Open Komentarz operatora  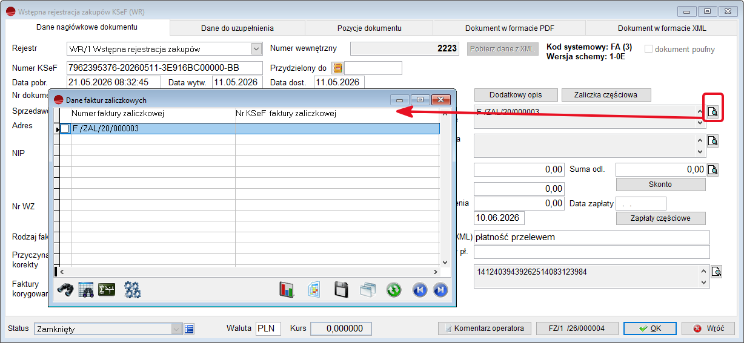point(485,328)
